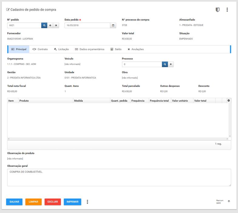
Task: Click the 1 reg. record count text
Action: [x=218, y=144]
